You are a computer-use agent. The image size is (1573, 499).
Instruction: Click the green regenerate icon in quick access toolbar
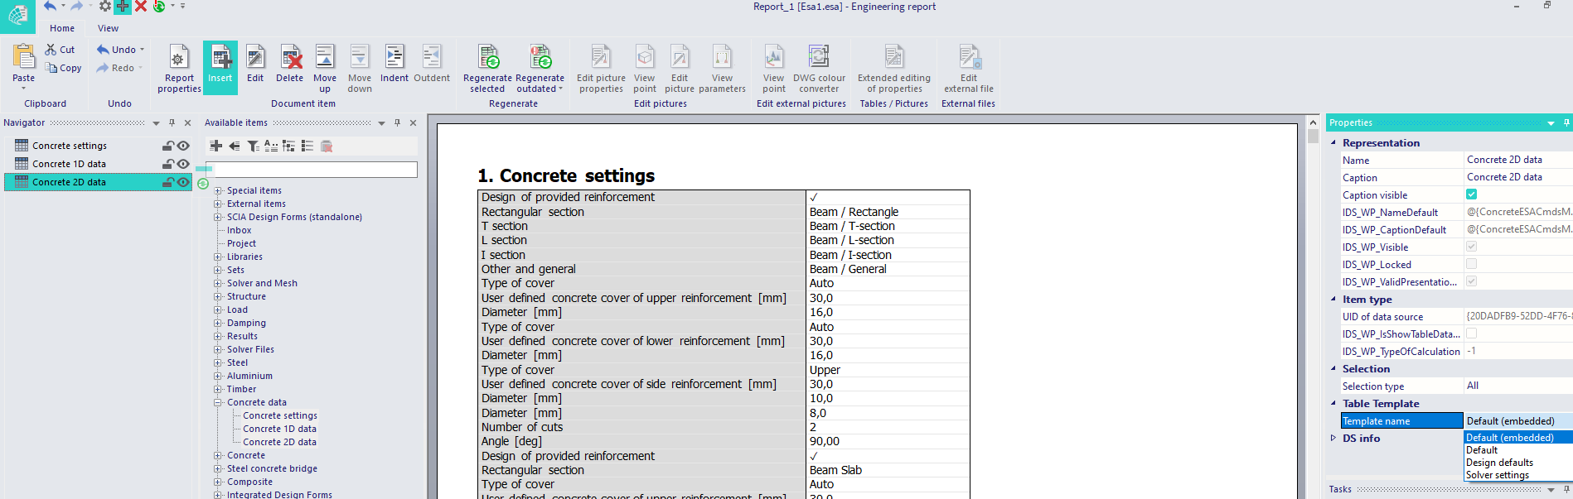(159, 7)
